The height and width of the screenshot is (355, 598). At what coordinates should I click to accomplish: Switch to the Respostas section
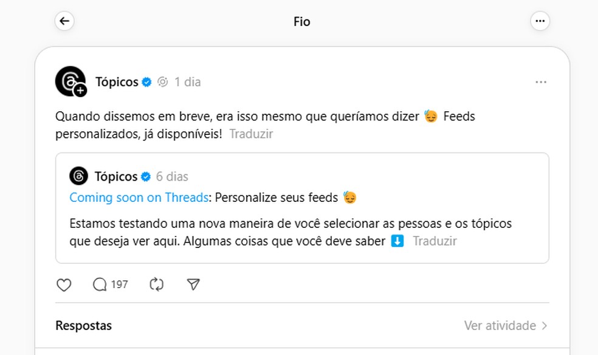[x=83, y=325]
